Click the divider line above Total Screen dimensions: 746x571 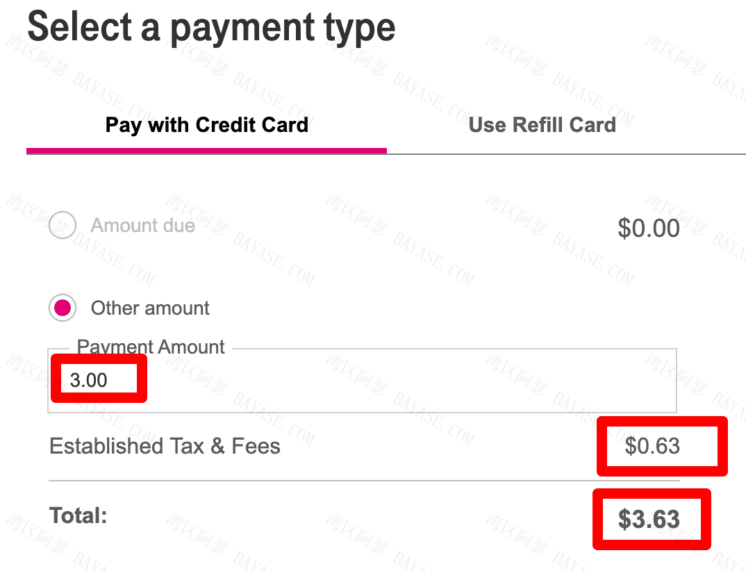pos(364,481)
